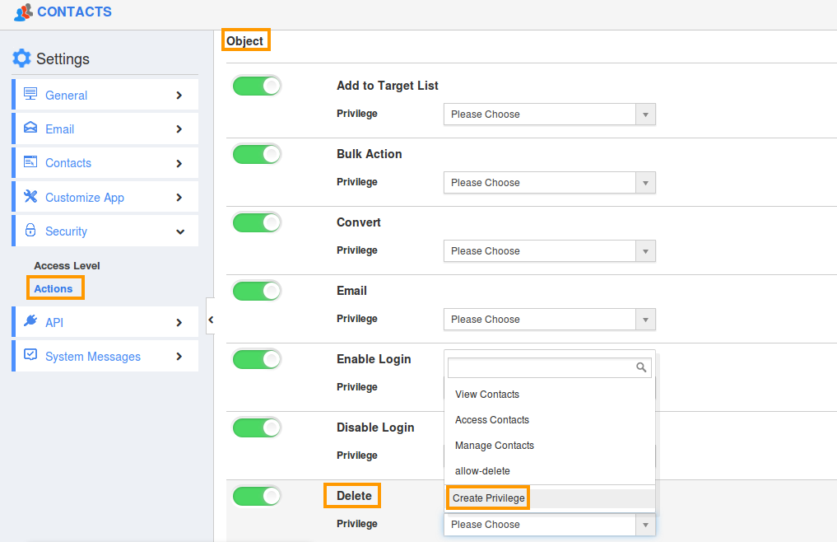
Task: Click the sidebar collapse arrow handle
Action: pos(211,320)
